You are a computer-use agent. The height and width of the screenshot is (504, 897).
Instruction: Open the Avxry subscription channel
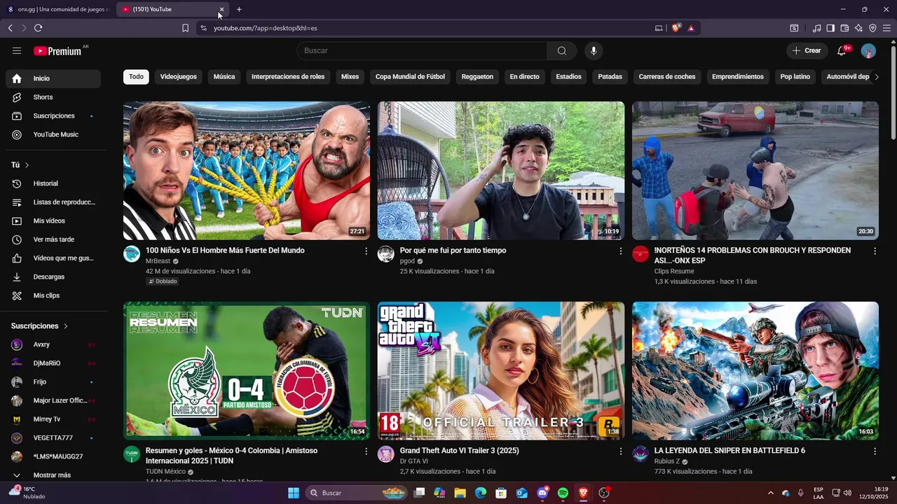point(53,344)
